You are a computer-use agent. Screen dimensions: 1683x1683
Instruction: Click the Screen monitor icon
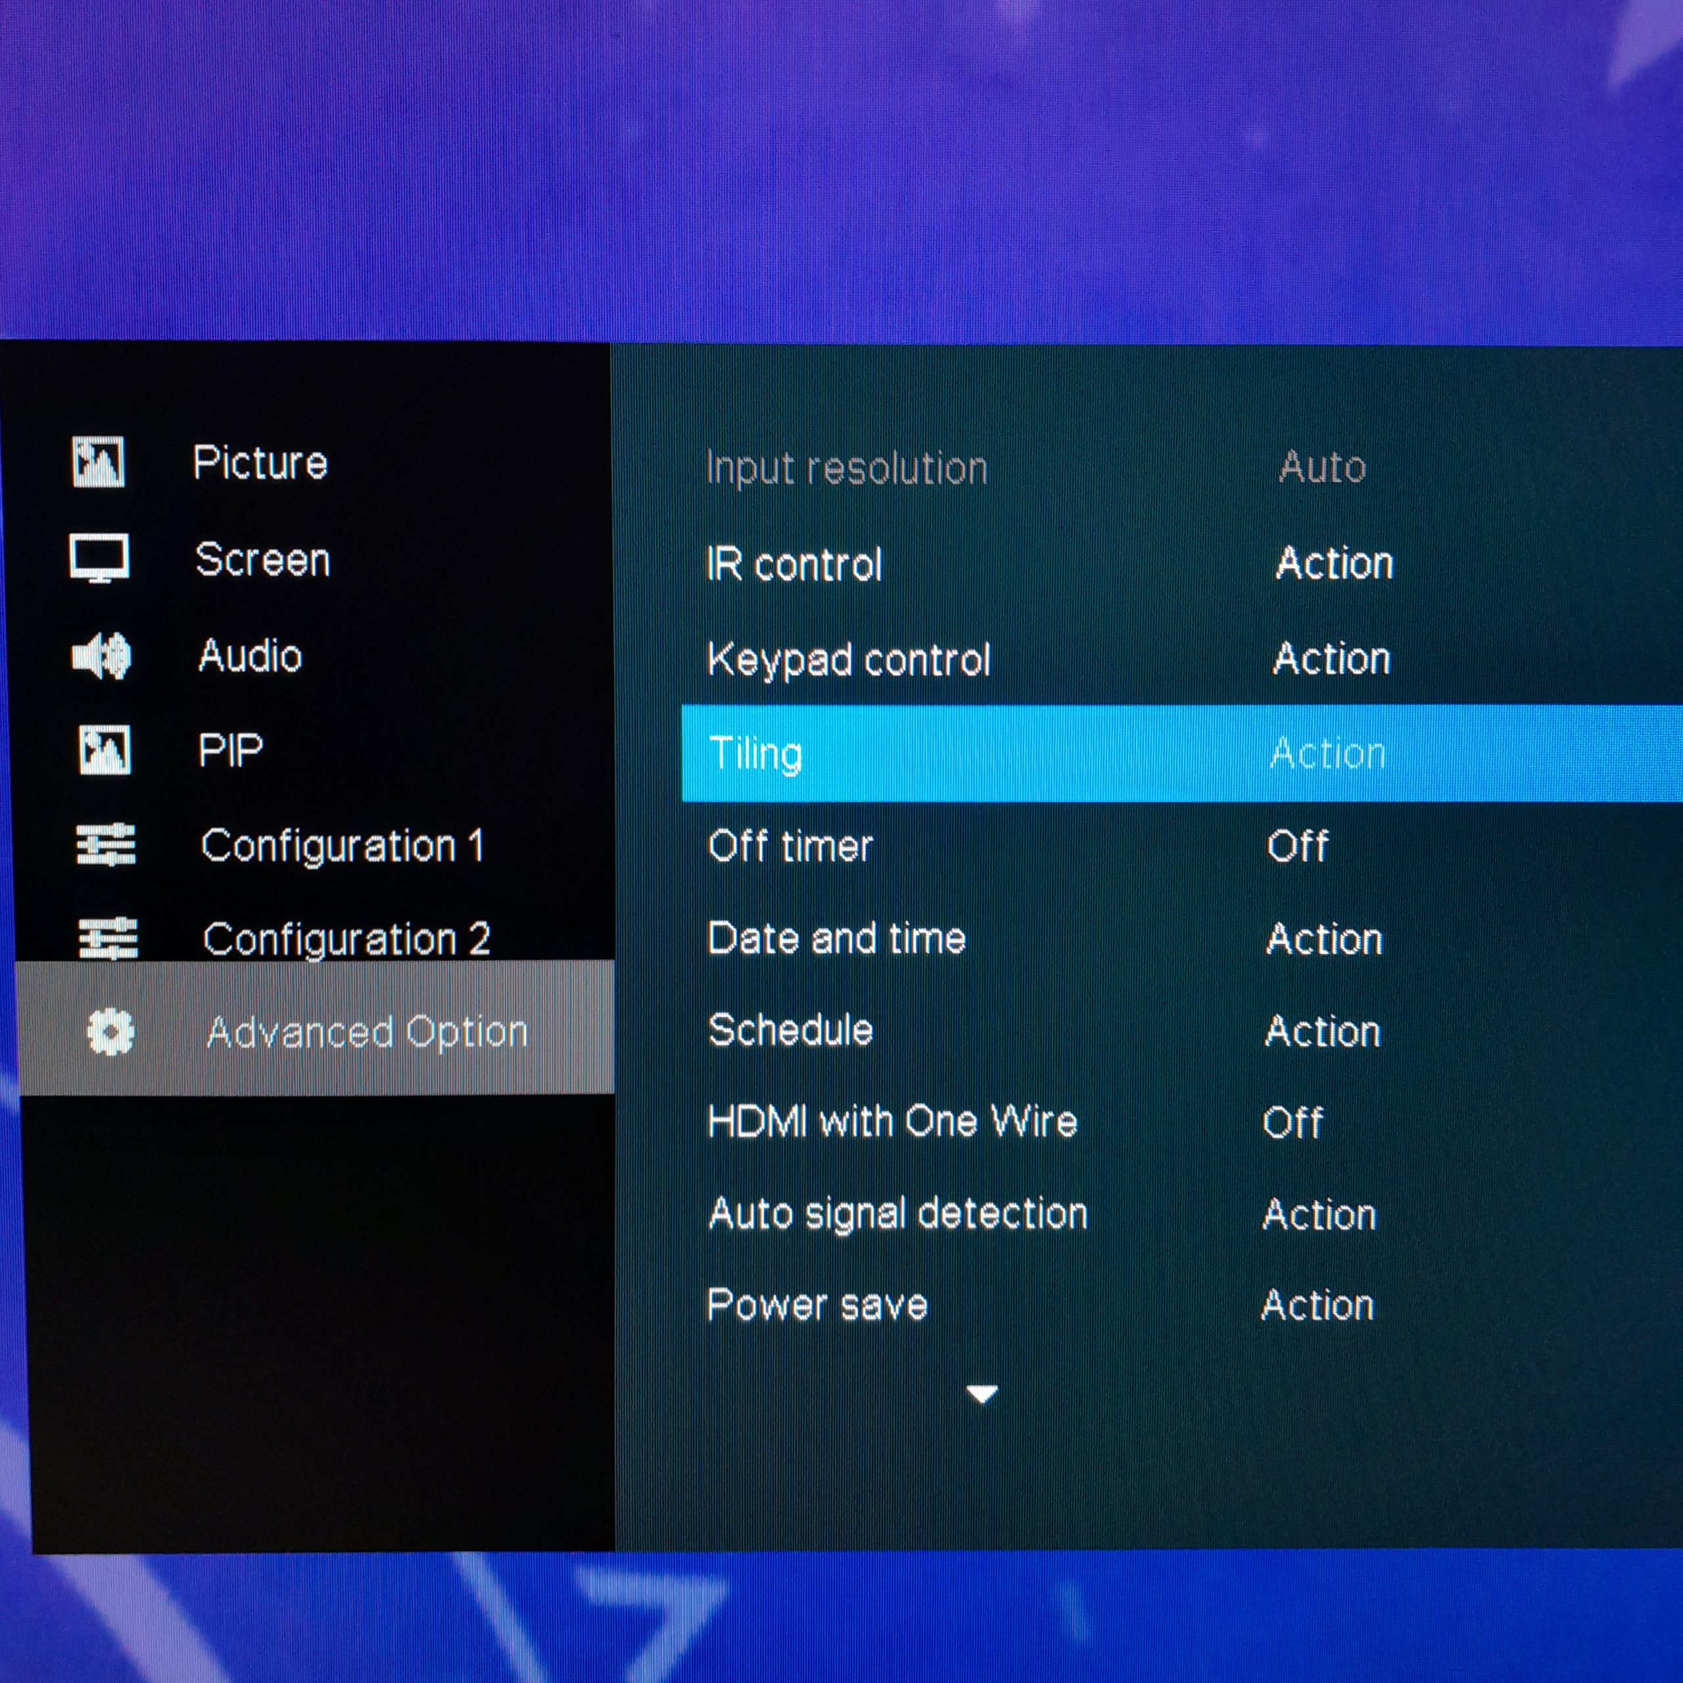pos(99,557)
